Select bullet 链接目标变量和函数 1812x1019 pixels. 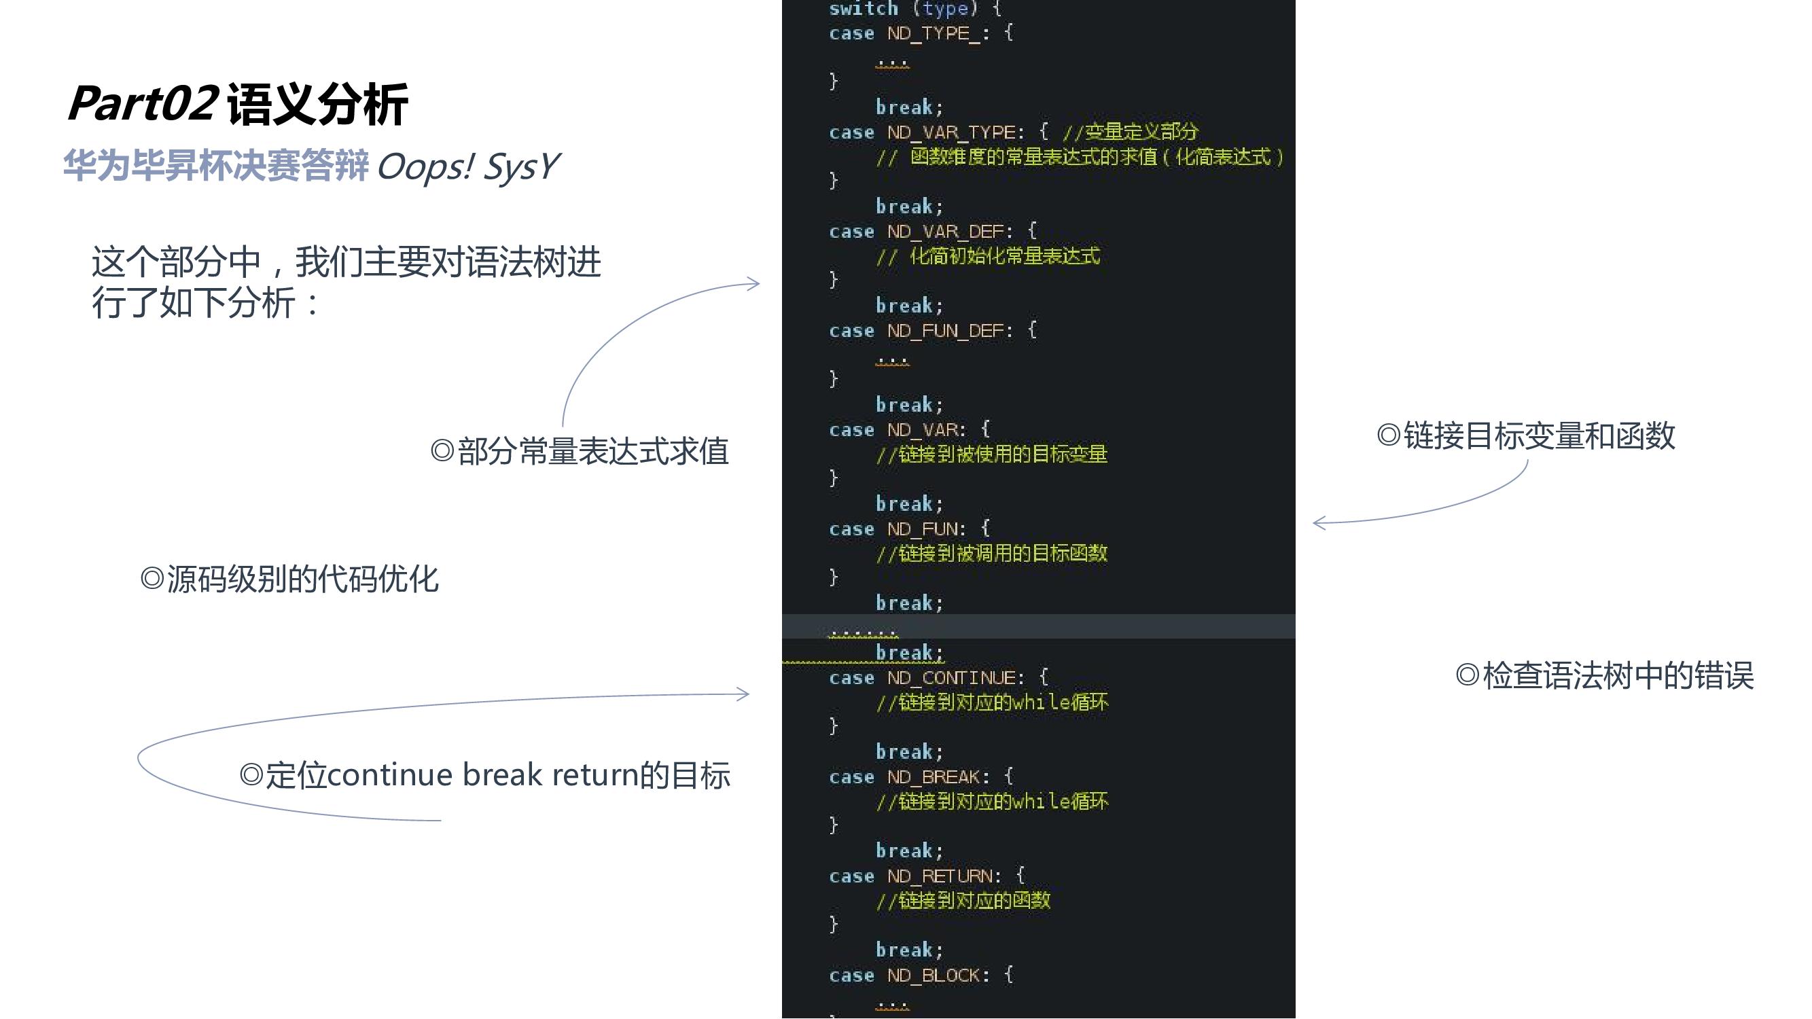(1526, 436)
